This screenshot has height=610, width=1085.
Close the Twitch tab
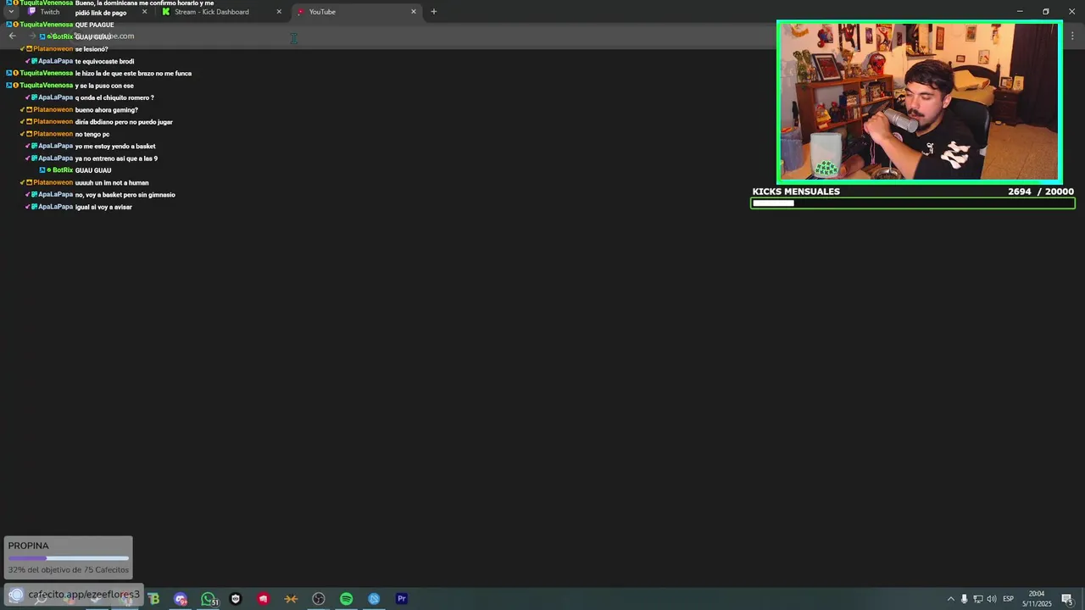[144, 12]
